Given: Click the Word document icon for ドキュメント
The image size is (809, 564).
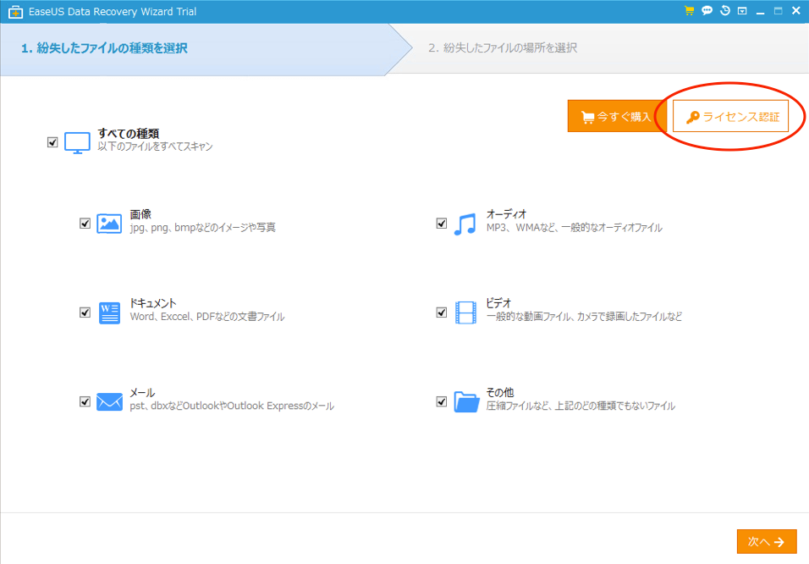Looking at the screenshot, I should pyautogui.click(x=109, y=313).
